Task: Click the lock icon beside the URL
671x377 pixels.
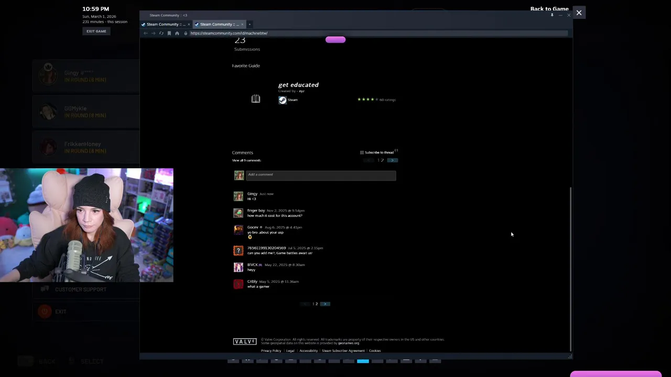Action: [186, 33]
